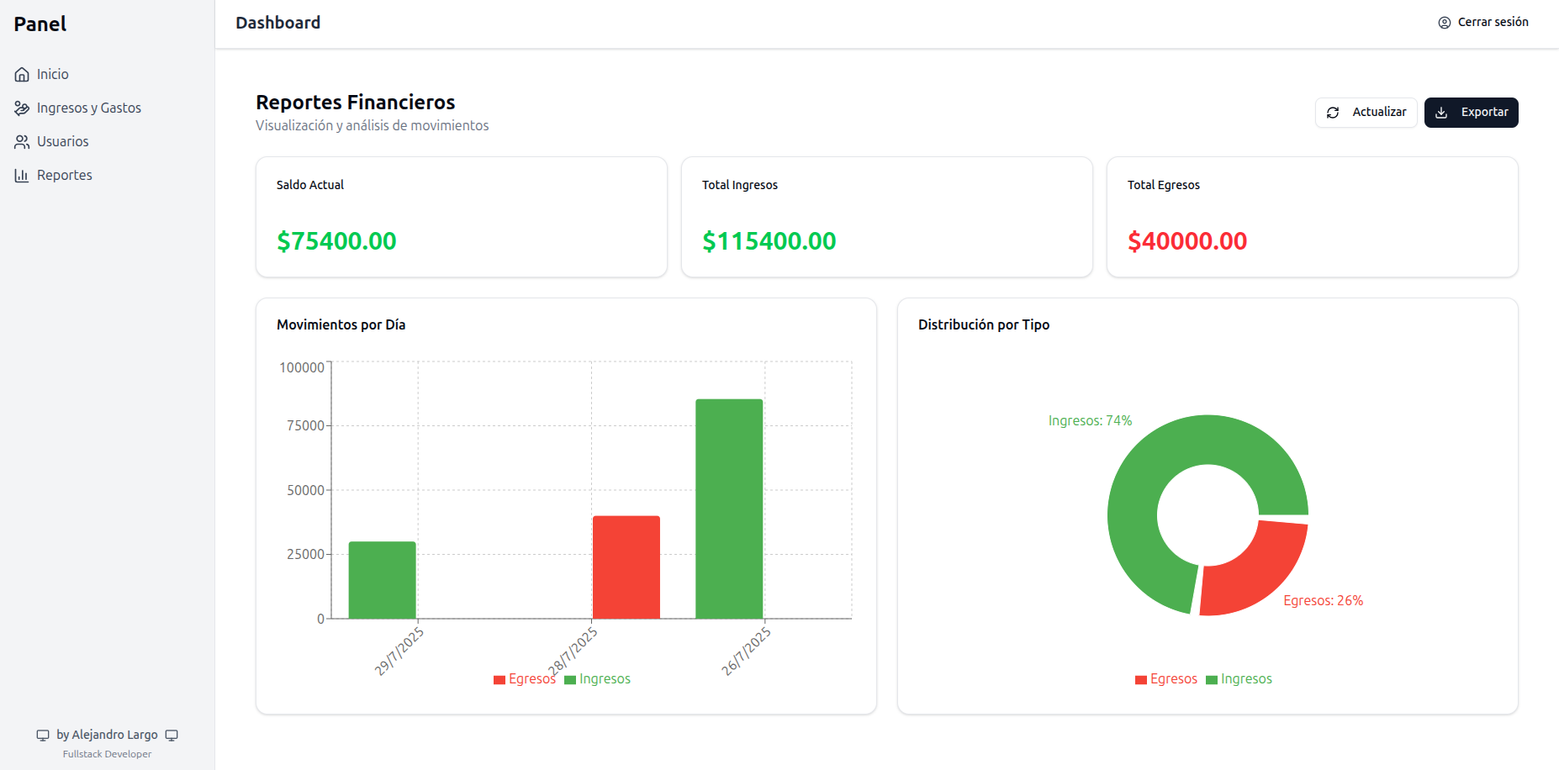Click the user profile icon beside Cerrar sesión
This screenshot has height=770, width=1559.
tap(1445, 23)
